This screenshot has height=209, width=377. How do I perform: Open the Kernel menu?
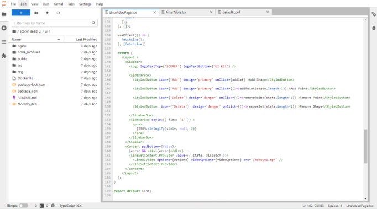(58, 4)
